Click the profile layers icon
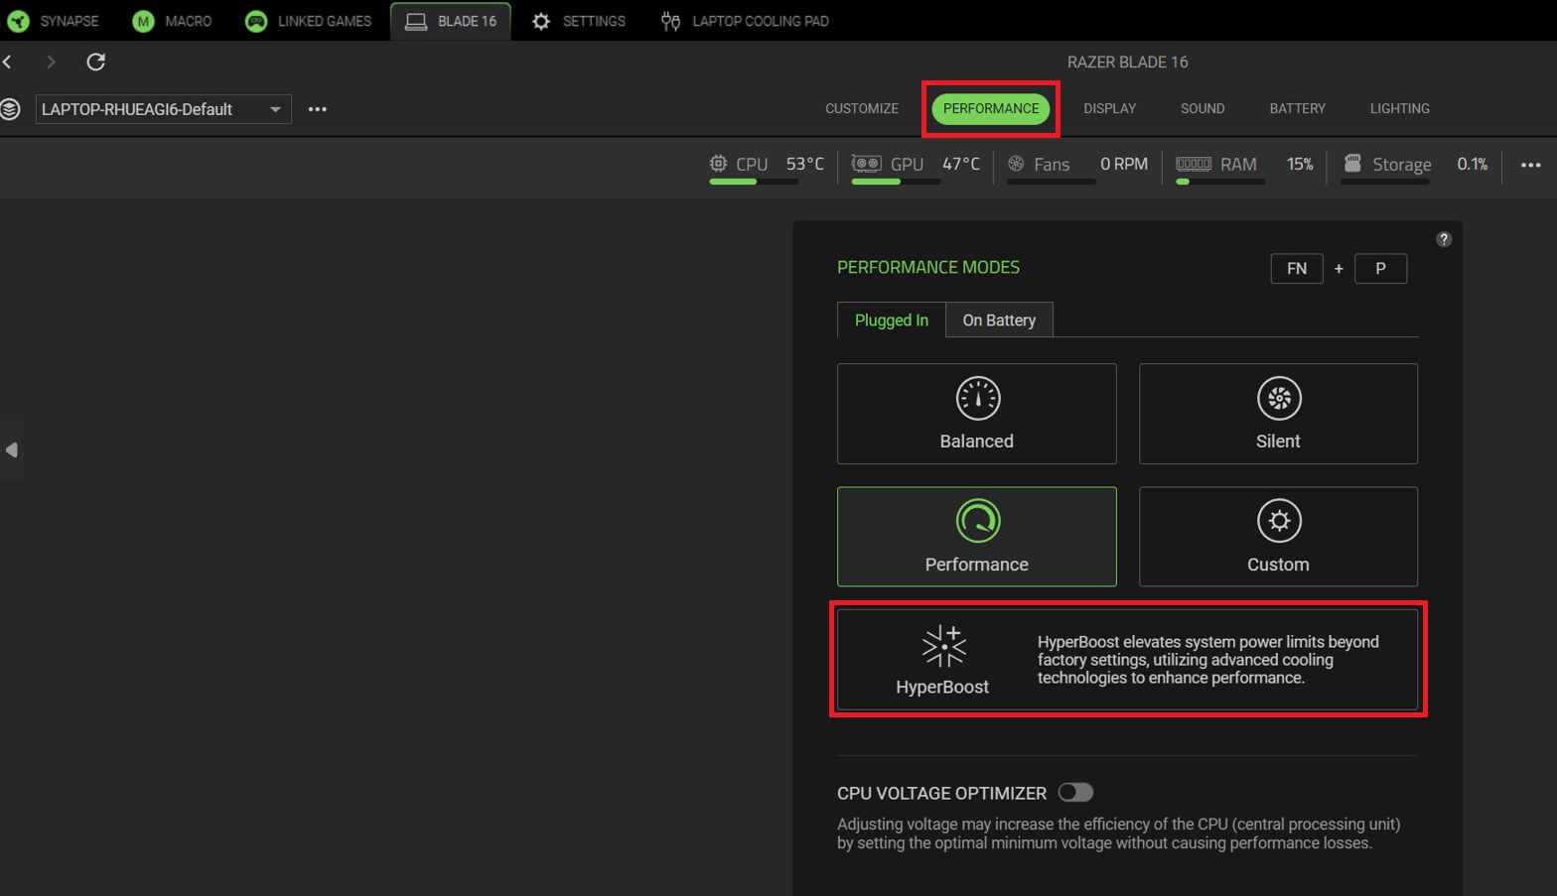The height and width of the screenshot is (896, 1557). (x=11, y=109)
